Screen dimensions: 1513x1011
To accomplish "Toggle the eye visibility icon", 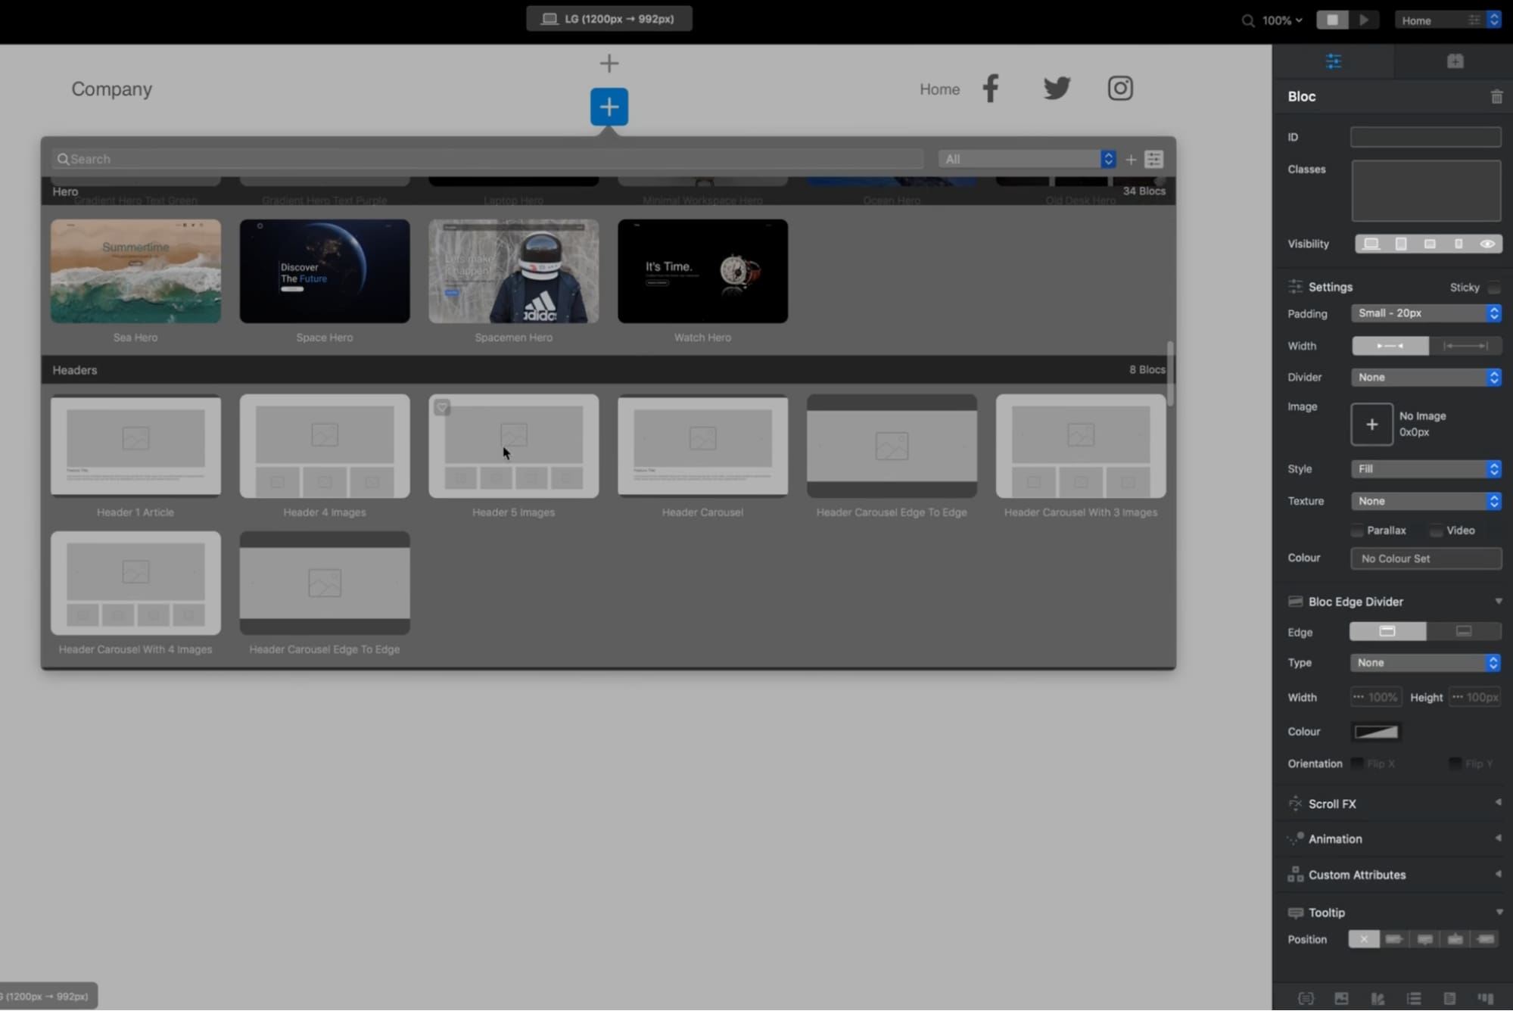I will pos(1487,244).
